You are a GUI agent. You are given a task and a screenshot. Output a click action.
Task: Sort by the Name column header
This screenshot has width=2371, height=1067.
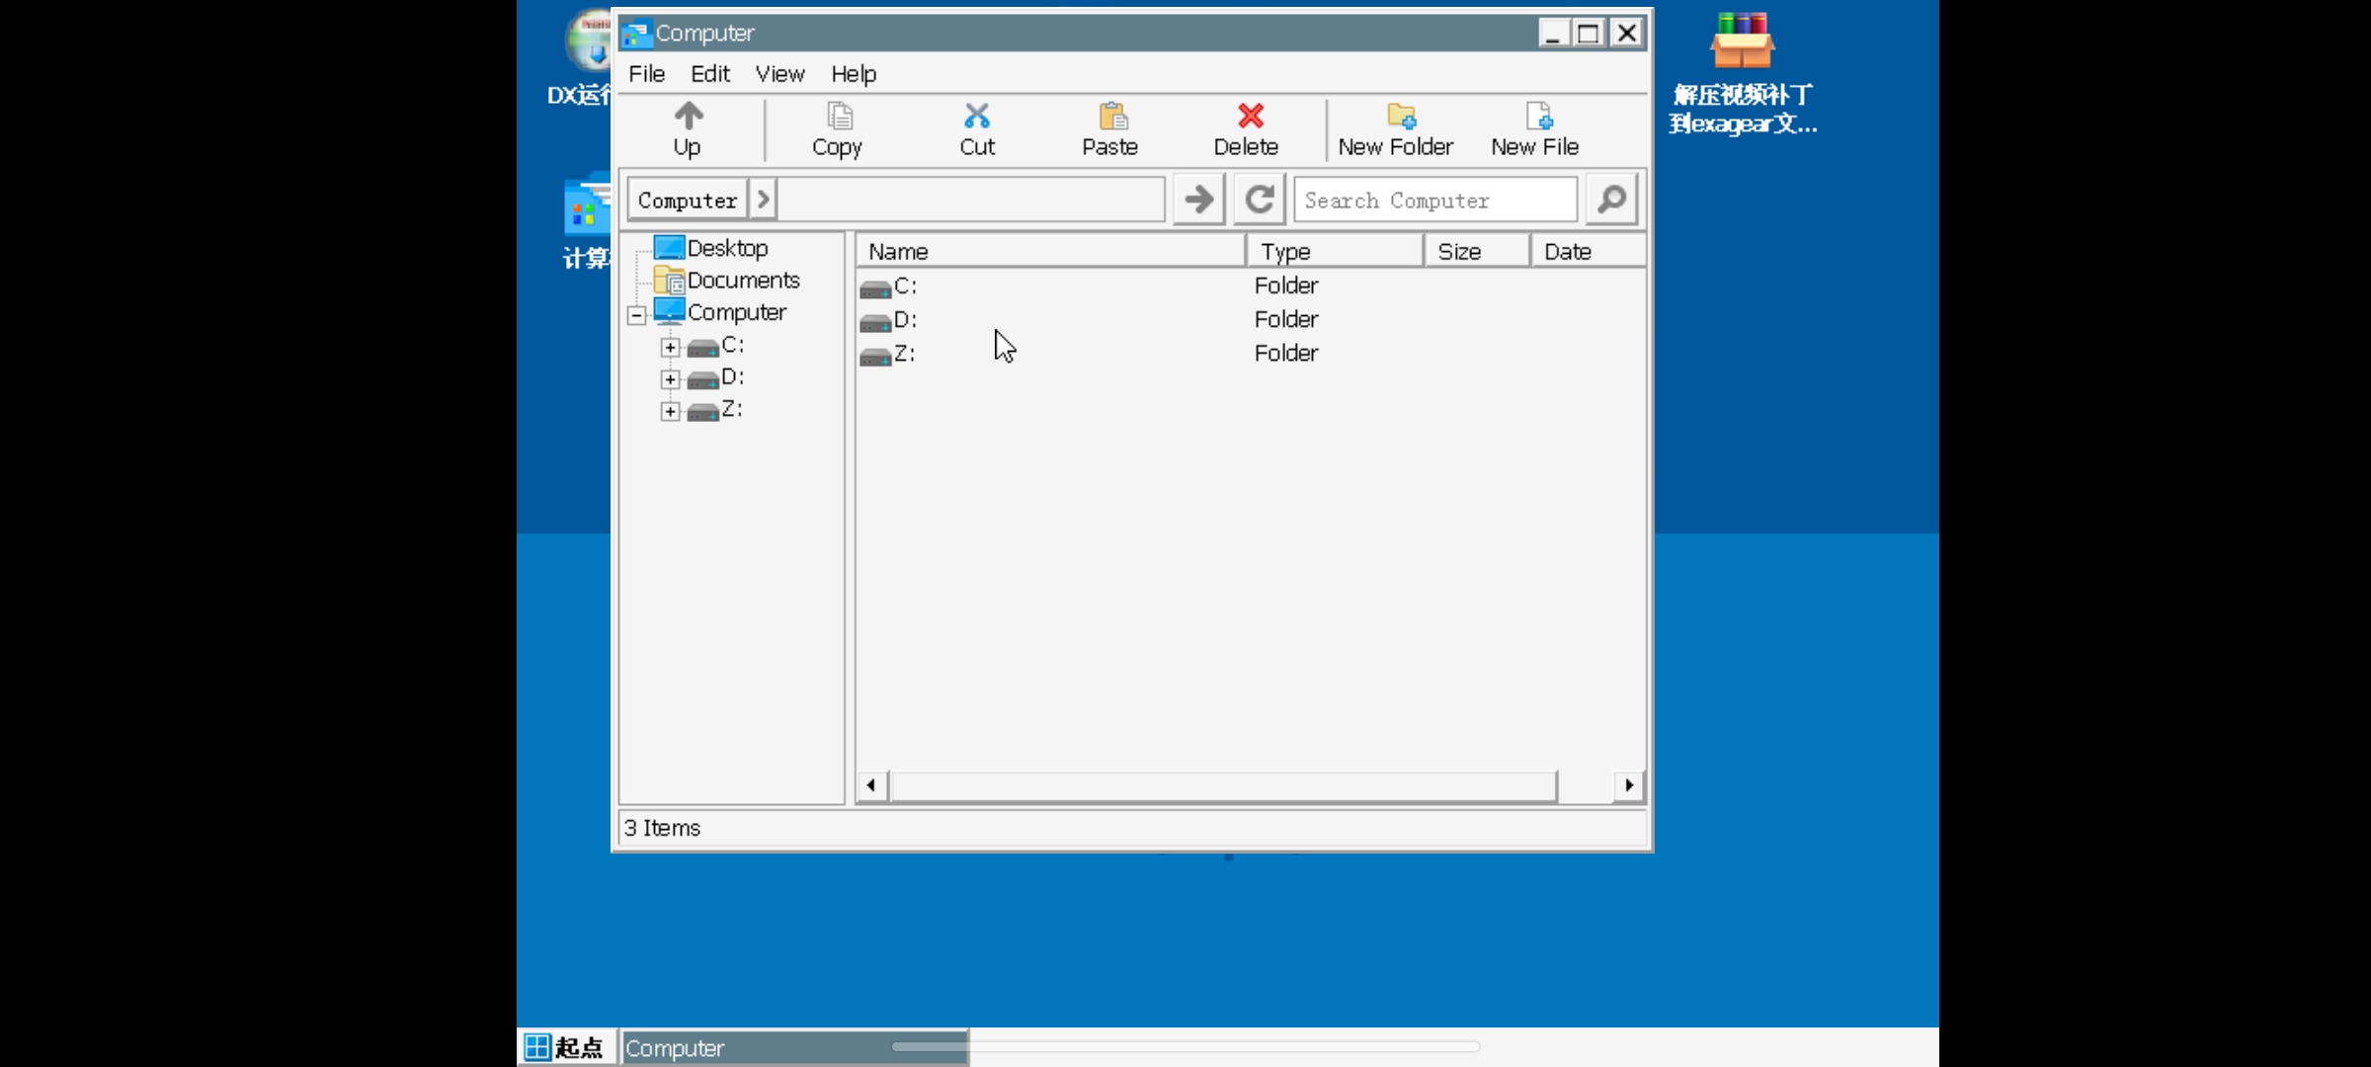(x=1050, y=252)
